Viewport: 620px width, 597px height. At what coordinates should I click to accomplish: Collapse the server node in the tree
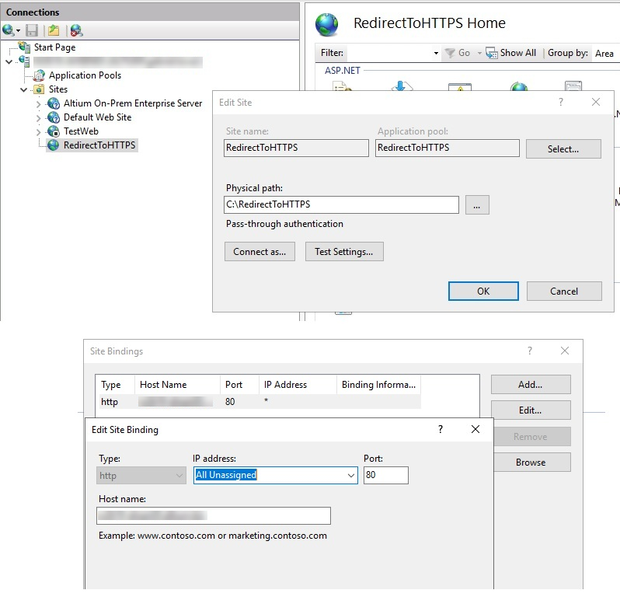coord(9,61)
